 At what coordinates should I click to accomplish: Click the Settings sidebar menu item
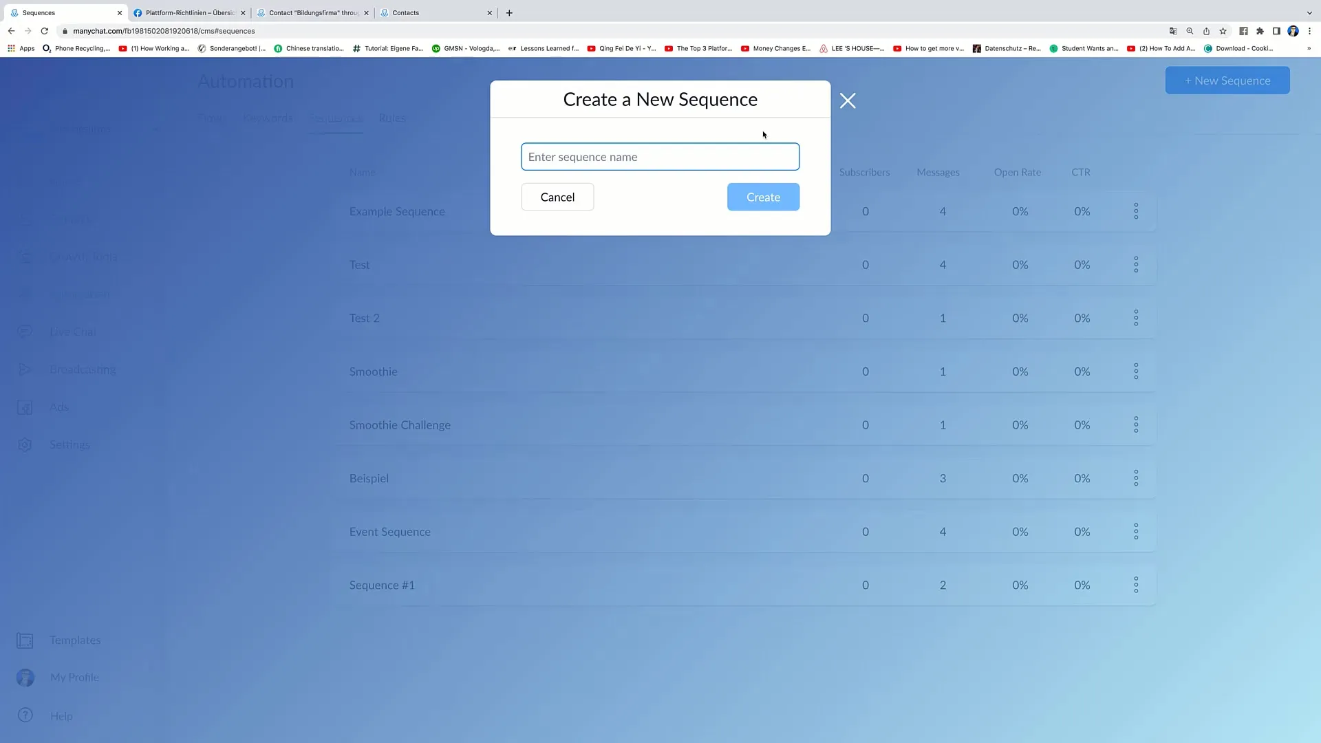pyautogui.click(x=70, y=444)
